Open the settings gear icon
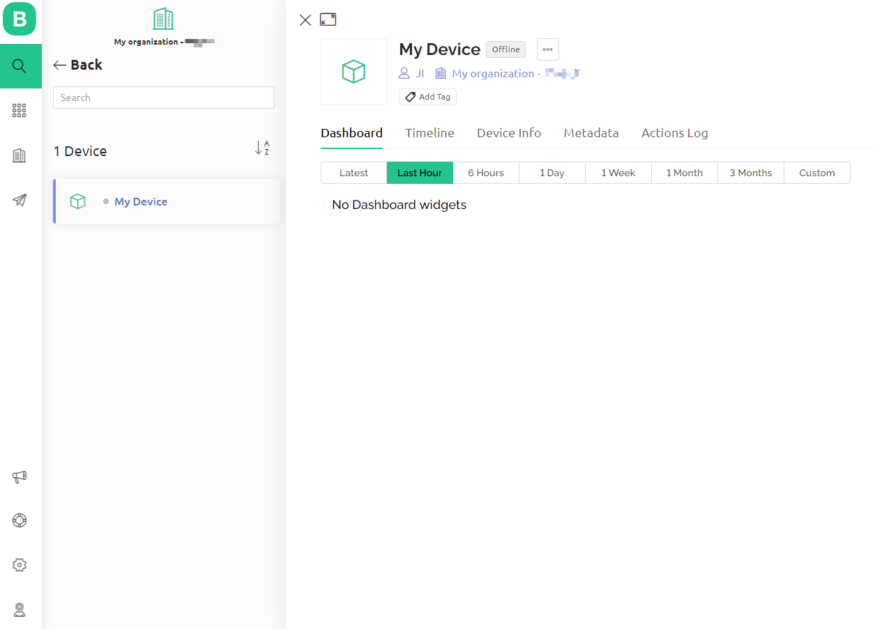The image size is (875, 629). (20, 565)
